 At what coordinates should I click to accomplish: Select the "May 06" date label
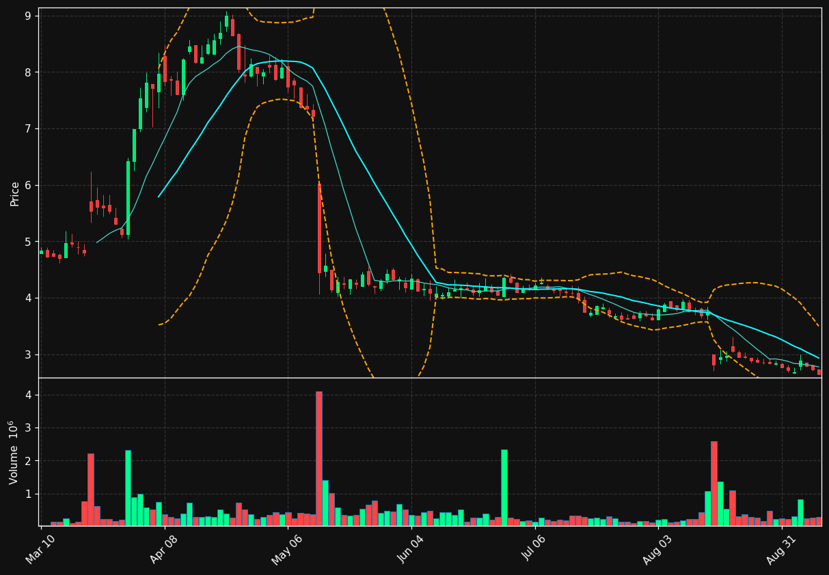coord(287,549)
